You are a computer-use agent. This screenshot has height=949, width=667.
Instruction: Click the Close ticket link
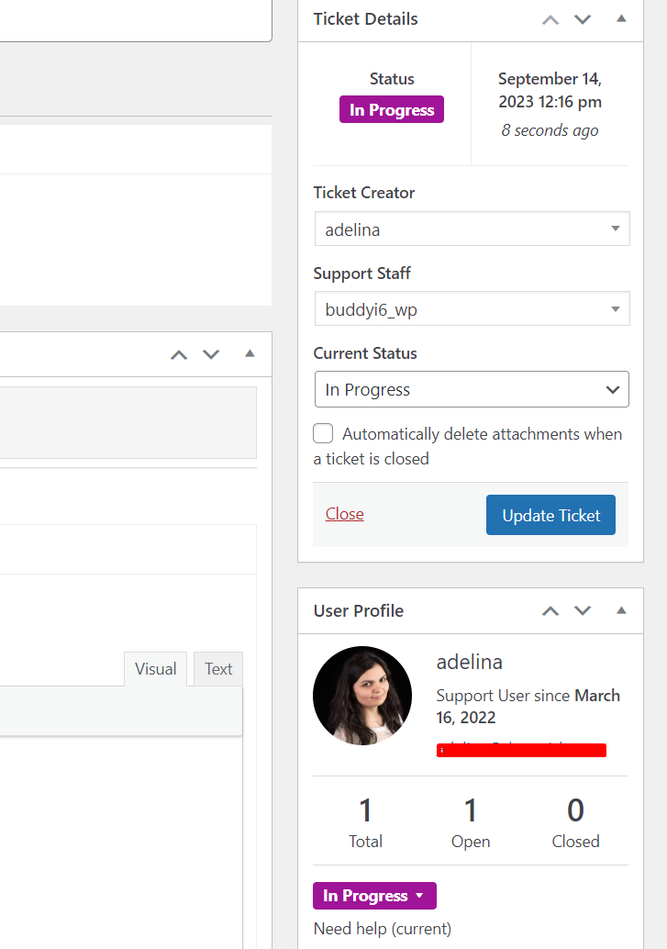click(345, 514)
